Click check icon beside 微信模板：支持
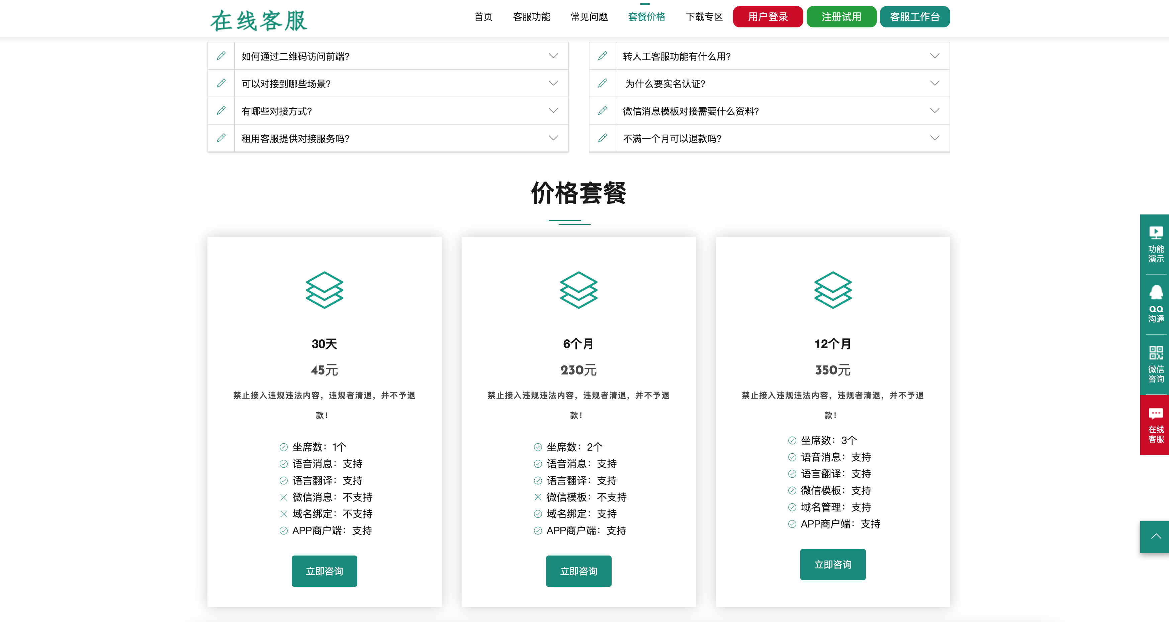 click(792, 491)
